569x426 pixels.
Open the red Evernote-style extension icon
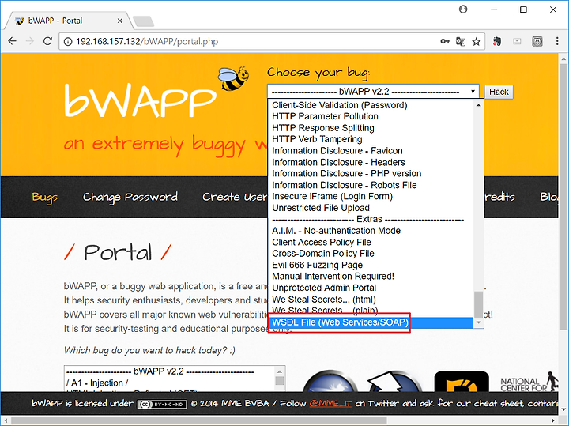point(497,41)
